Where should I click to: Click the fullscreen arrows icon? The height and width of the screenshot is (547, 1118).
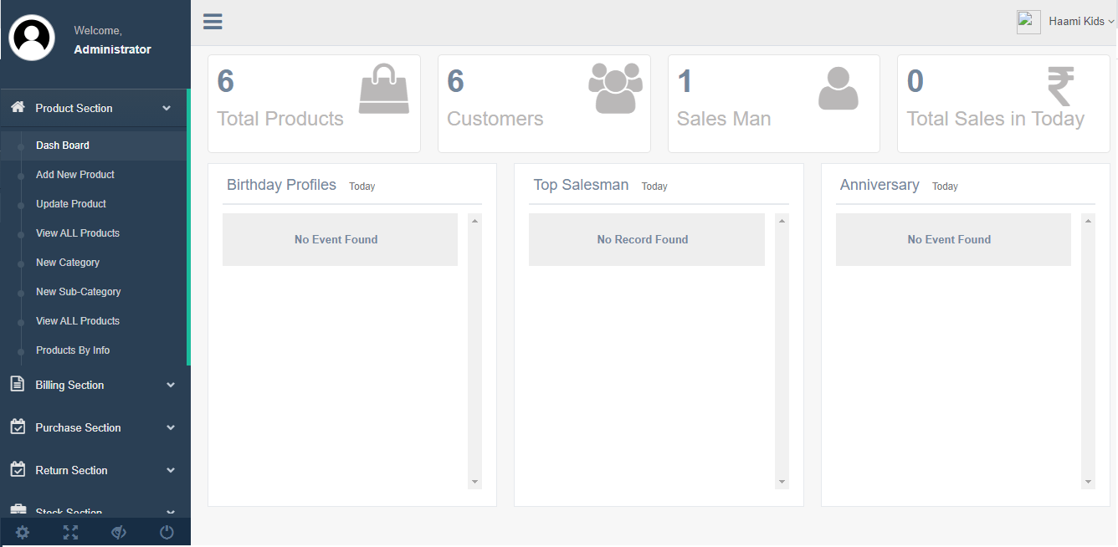pyautogui.click(x=70, y=532)
